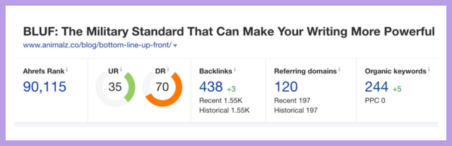Click the Ahrefs Rank value 90,115
This screenshot has height=146, width=452.
(45, 87)
